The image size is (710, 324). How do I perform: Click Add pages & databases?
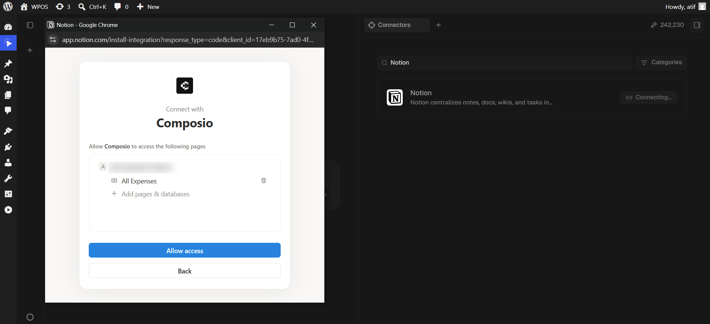(151, 194)
